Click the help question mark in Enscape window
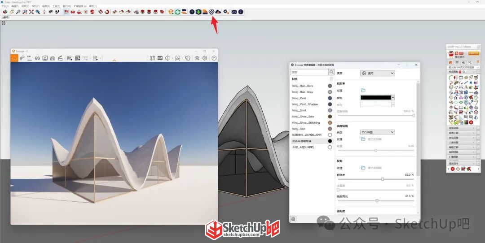This screenshot has height=243, width=485. [x=214, y=58]
